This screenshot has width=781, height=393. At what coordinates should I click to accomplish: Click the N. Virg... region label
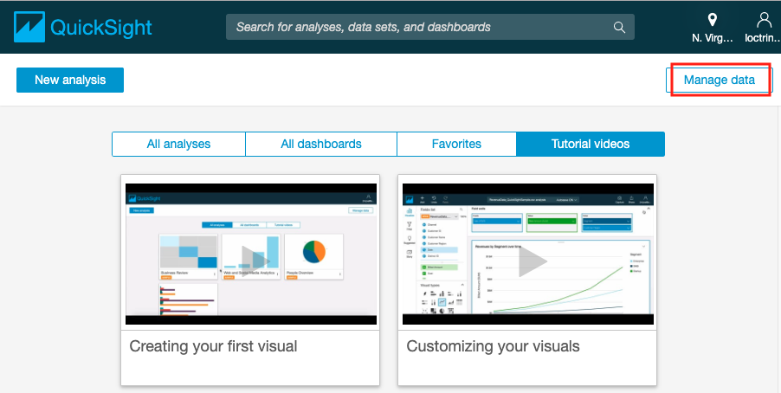(713, 38)
